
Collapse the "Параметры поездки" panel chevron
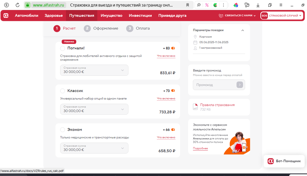coord(243,30)
